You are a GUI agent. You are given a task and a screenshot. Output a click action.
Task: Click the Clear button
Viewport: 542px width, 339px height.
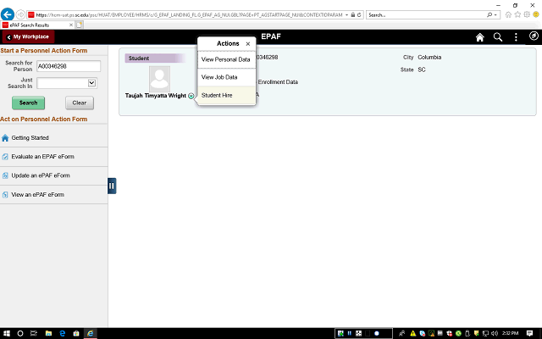[x=80, y=103]
